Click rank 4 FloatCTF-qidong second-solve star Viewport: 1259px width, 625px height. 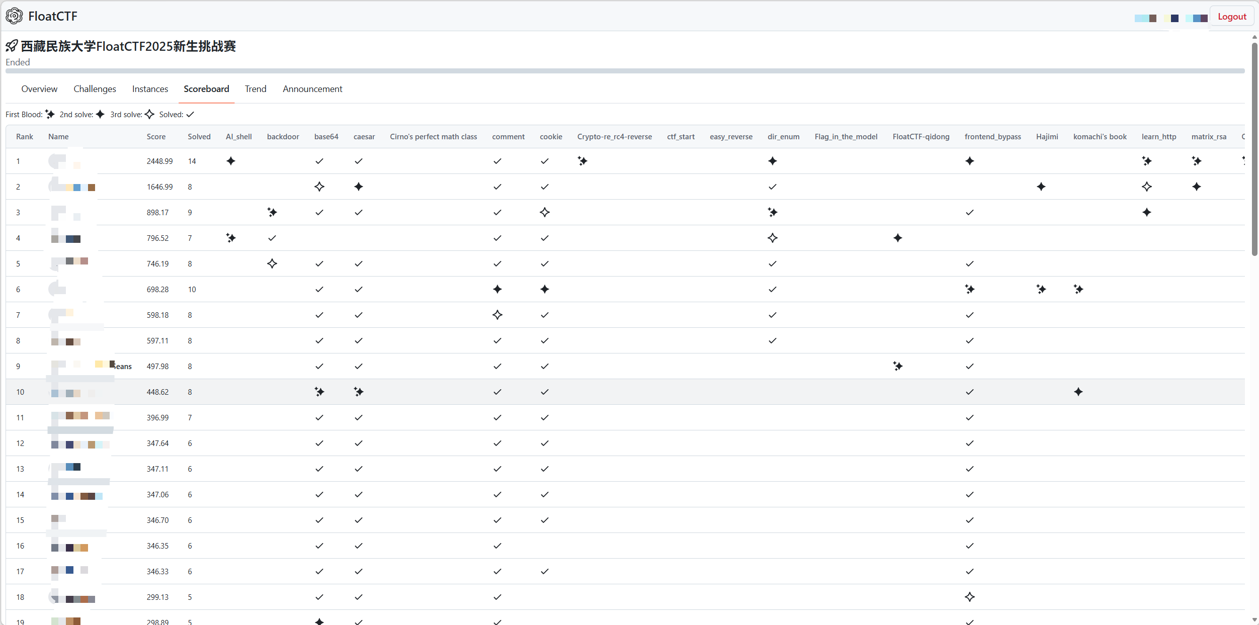[898, 238]
